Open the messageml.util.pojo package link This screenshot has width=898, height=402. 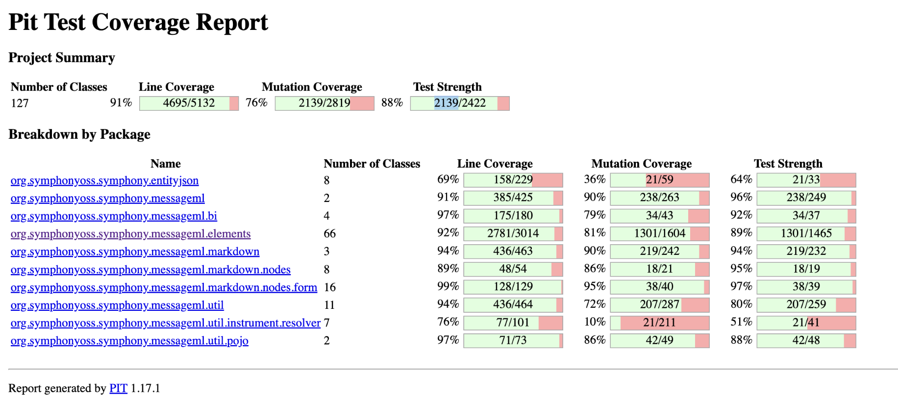(x=129, y=341)
